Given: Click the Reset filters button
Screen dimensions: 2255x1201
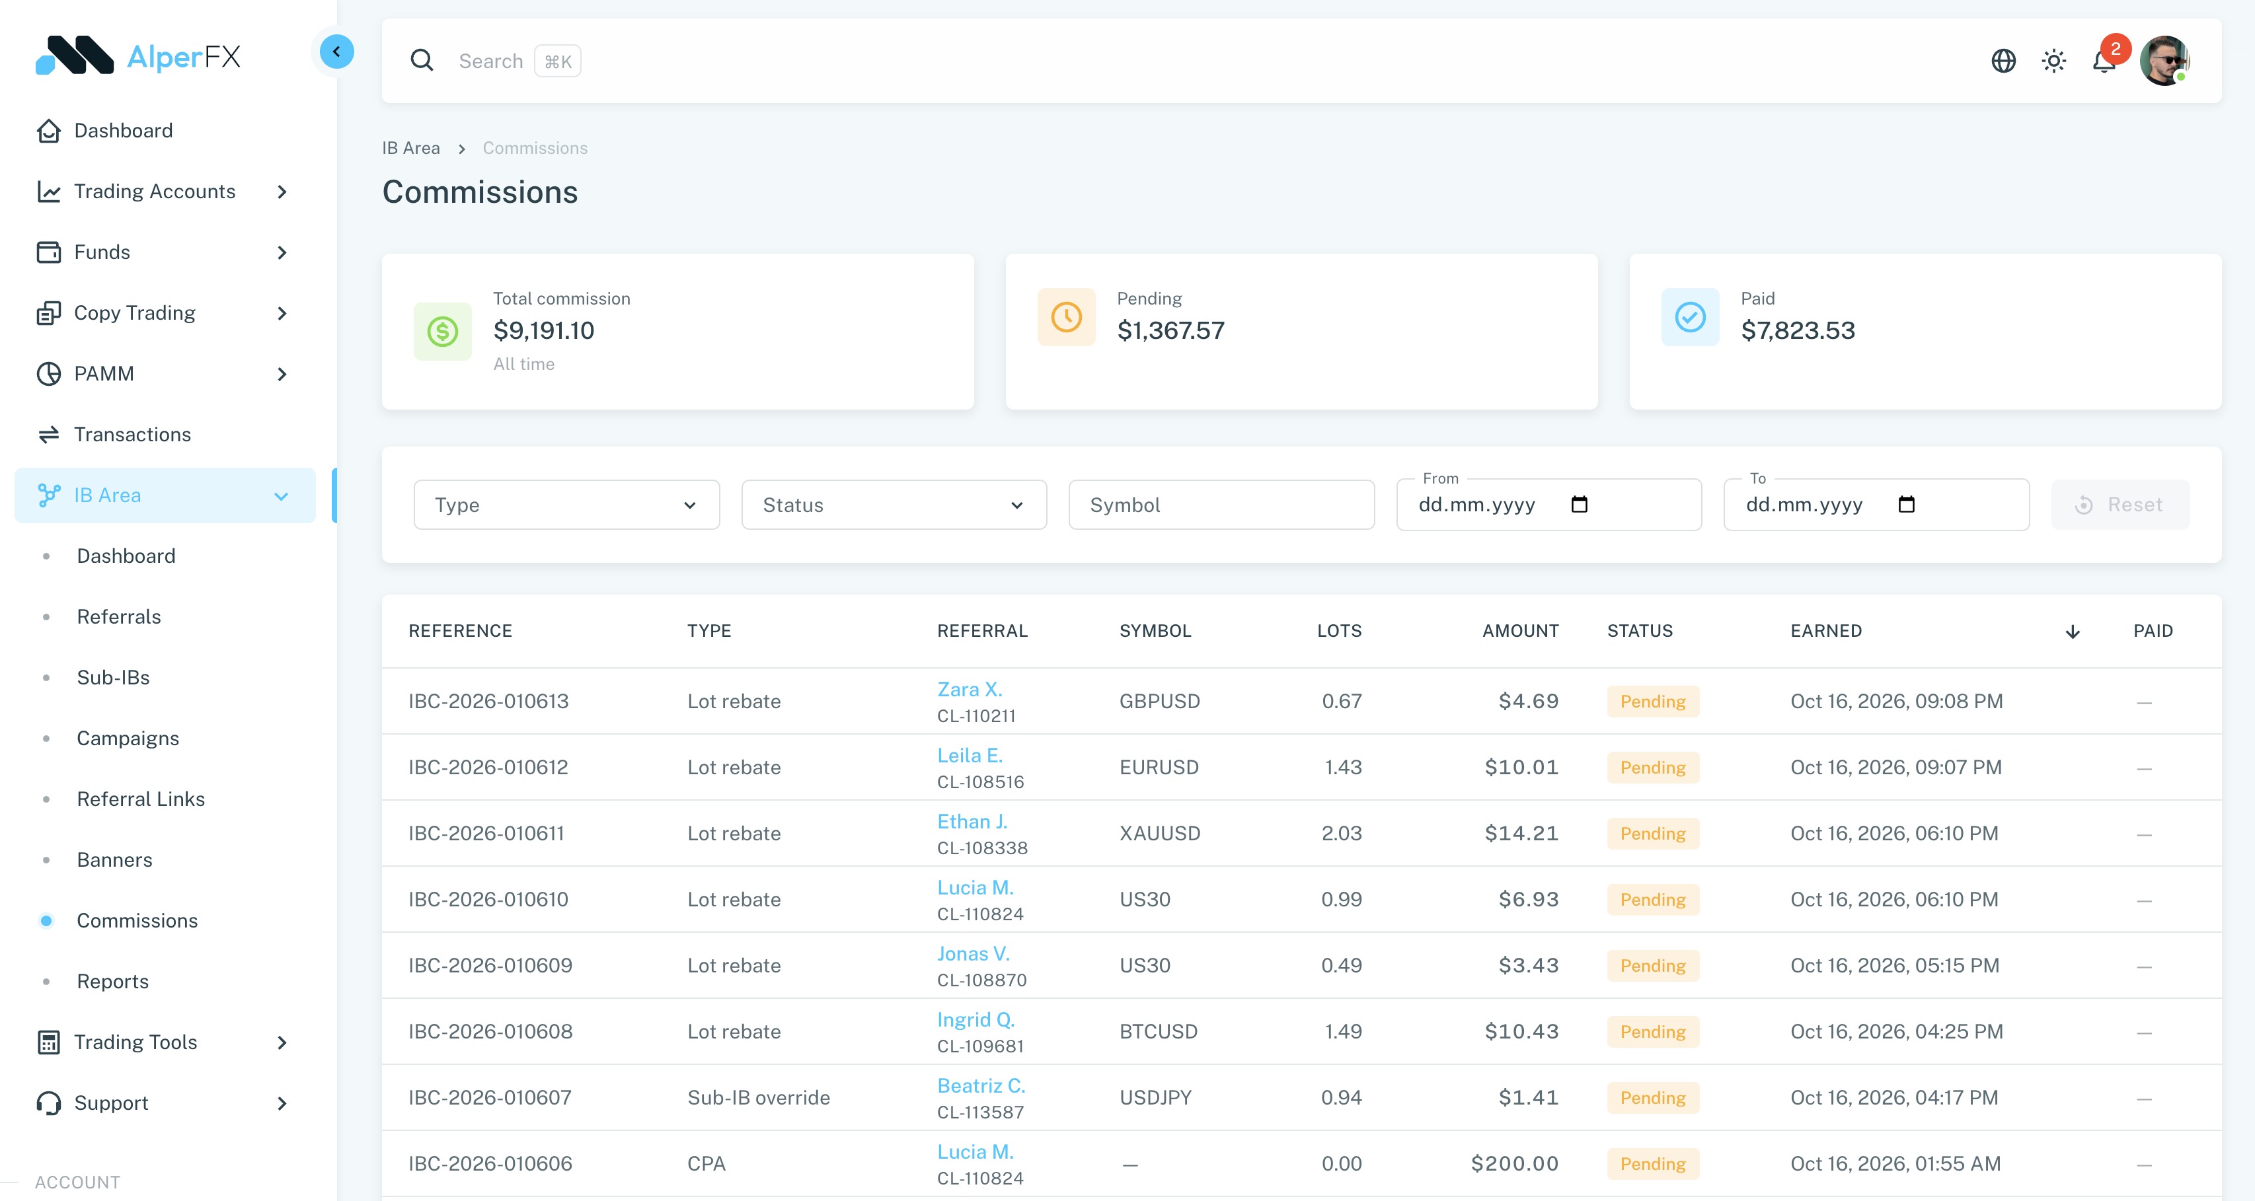Looking at the screenshot, I should (x=2120, y=505).
